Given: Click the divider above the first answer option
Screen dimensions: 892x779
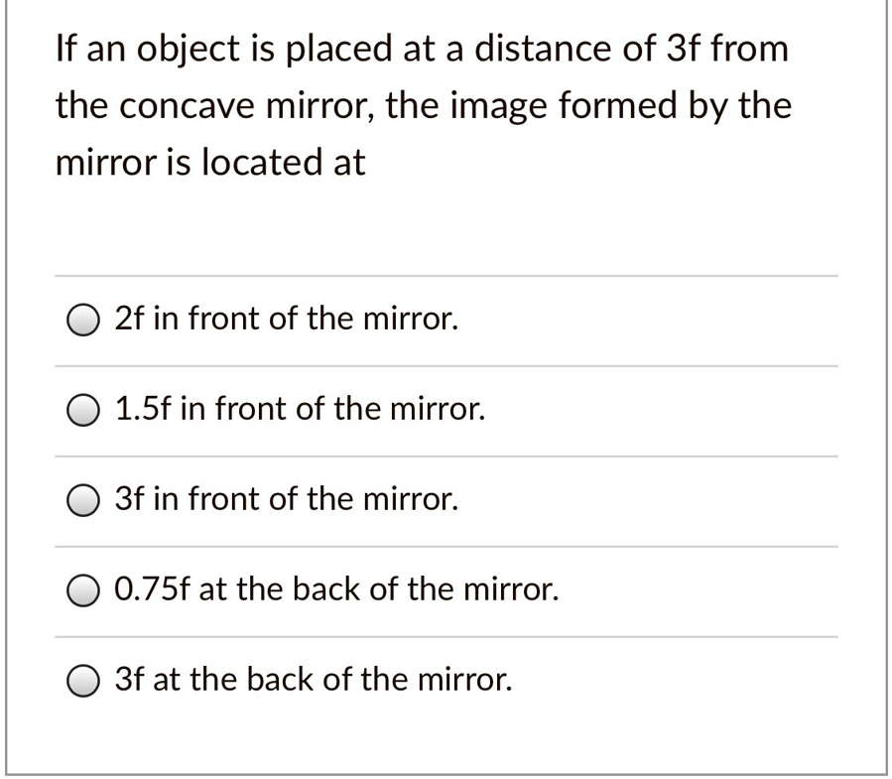Looking at the screenshot, I should coord(446,275).
